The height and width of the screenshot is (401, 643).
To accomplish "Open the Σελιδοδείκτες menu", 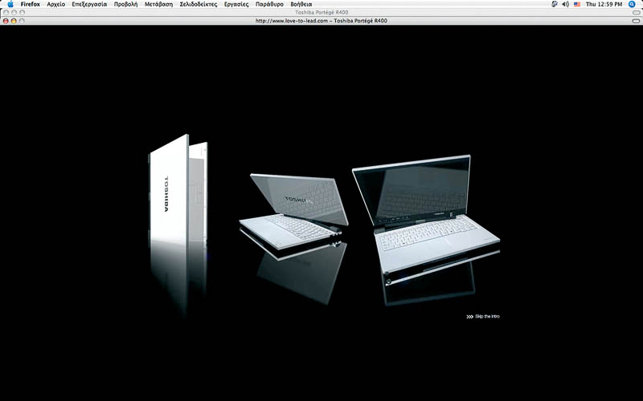I will pyautogui.click(x=199, y=4).
